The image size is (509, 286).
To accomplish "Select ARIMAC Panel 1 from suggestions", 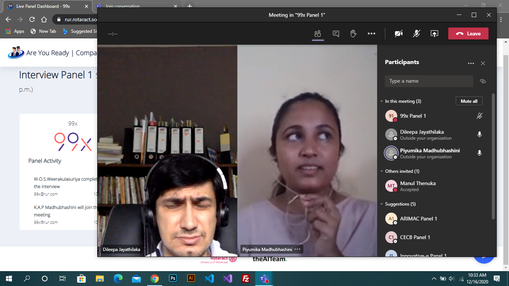I will [418, 219].
